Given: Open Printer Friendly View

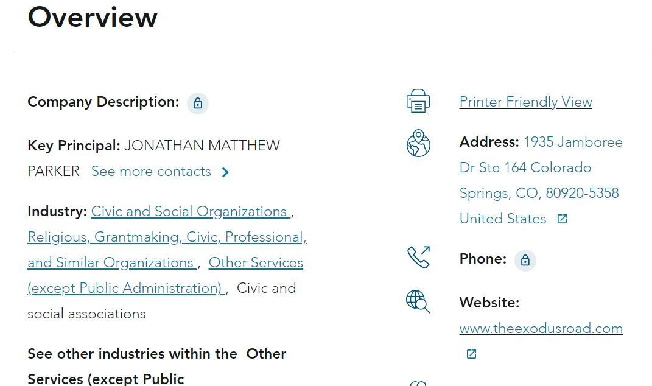Looking at the screenshot, I should [x=525, y=102].
